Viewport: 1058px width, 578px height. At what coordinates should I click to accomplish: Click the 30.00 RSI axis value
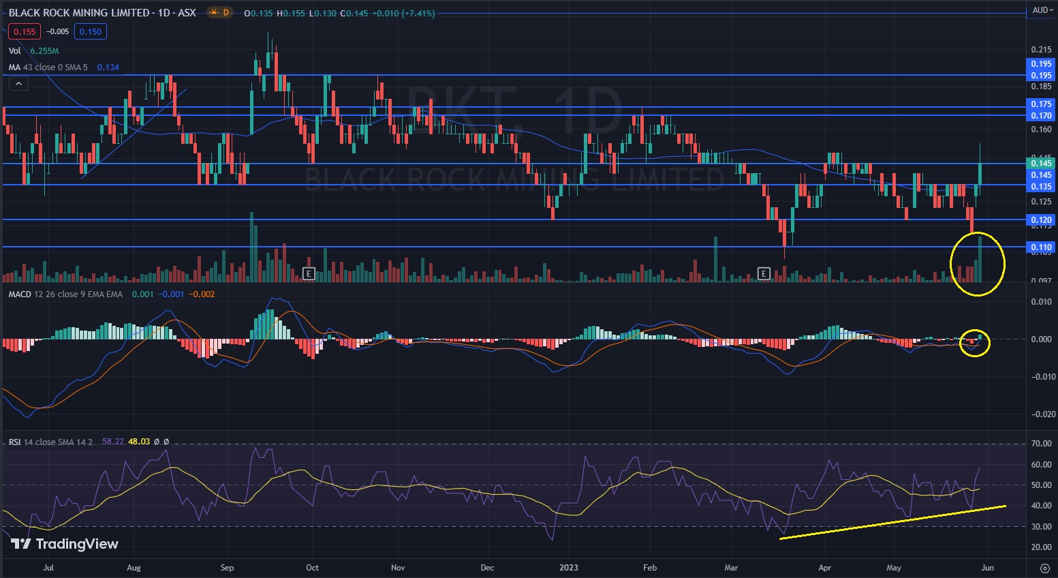pyautogui.click(x=1042, y=526)
